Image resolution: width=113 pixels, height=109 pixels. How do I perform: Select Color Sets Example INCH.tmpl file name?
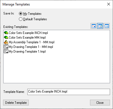pos(28,33)
